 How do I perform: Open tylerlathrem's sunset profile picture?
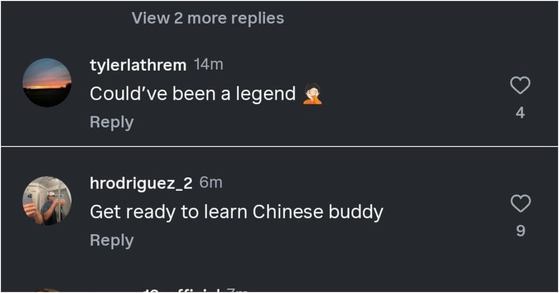click(47, 82)
